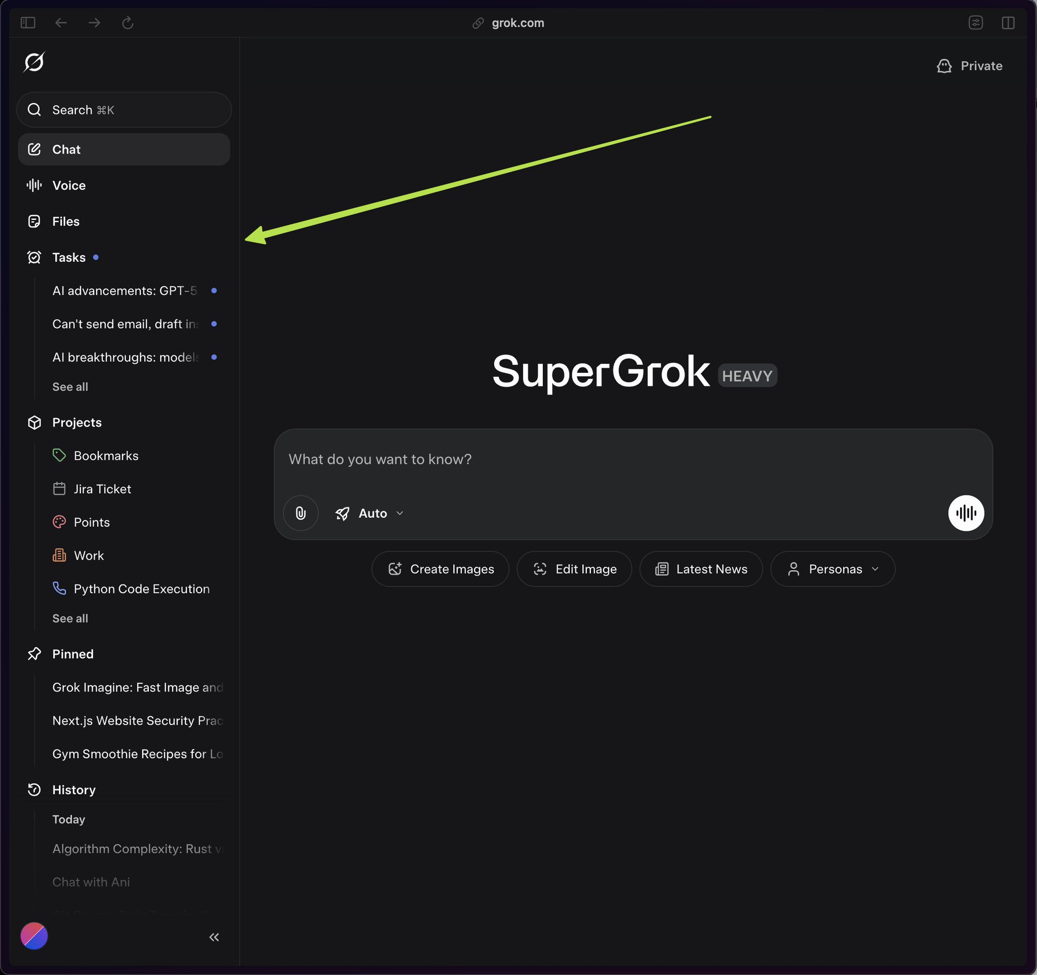Open the Voice section in the sidebar
This screenshot has height=975, width=1037.
pos(68,185)
